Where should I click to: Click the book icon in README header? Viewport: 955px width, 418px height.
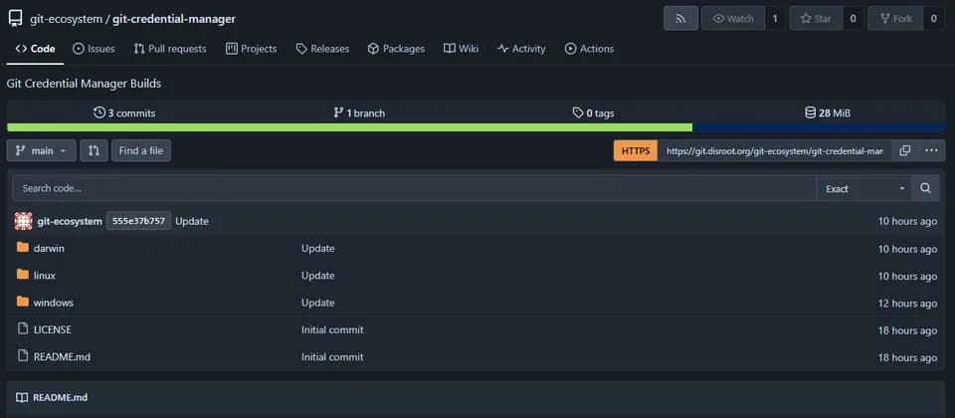(22, 397)
